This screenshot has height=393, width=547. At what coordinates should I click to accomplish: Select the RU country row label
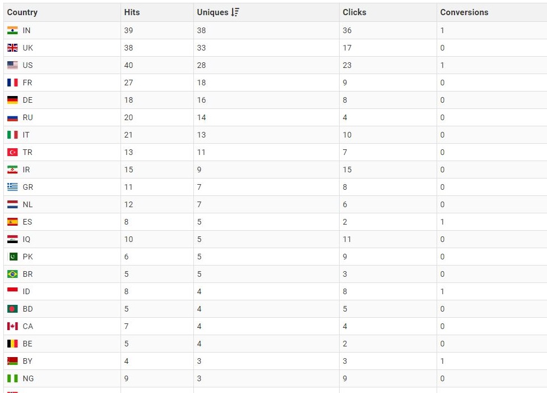click(27, 117)
